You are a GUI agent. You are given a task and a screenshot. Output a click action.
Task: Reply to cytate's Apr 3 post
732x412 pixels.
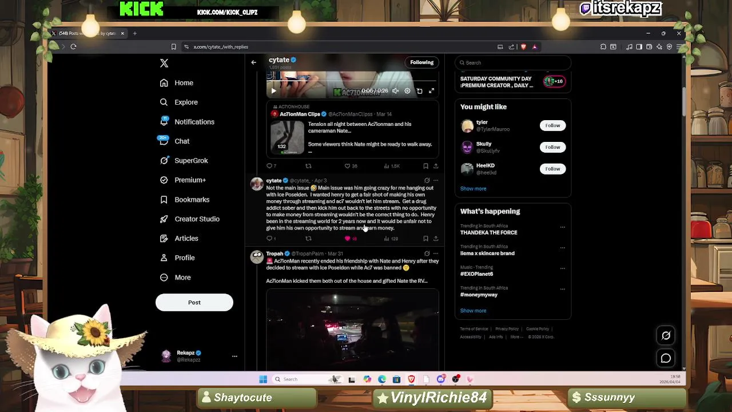[x=270, y=239]
